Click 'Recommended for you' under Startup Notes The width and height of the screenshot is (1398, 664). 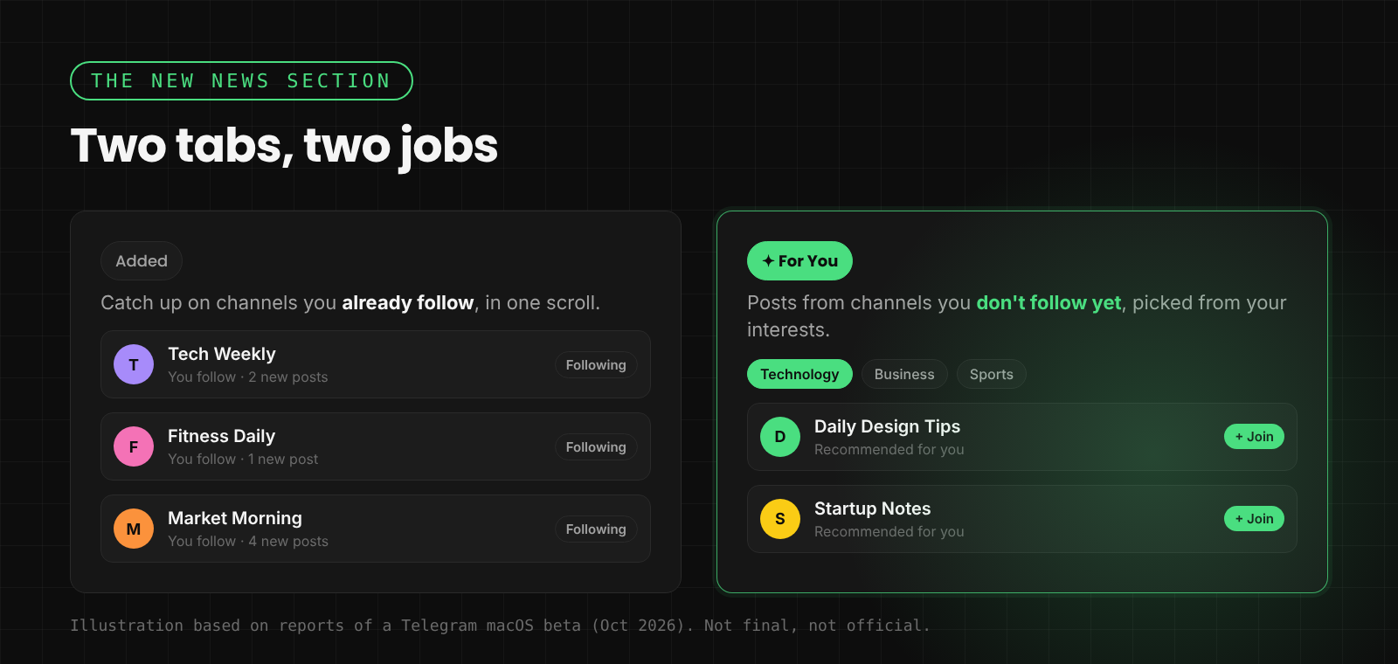tap(889, 532)
